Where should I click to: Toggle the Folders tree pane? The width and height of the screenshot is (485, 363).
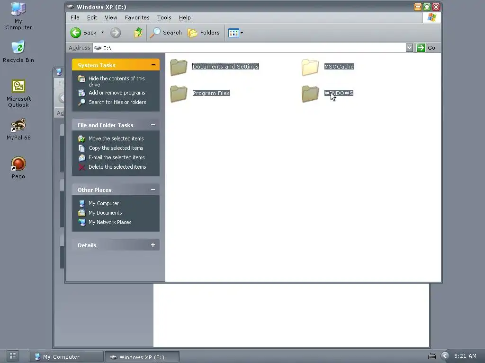(204, 33)
